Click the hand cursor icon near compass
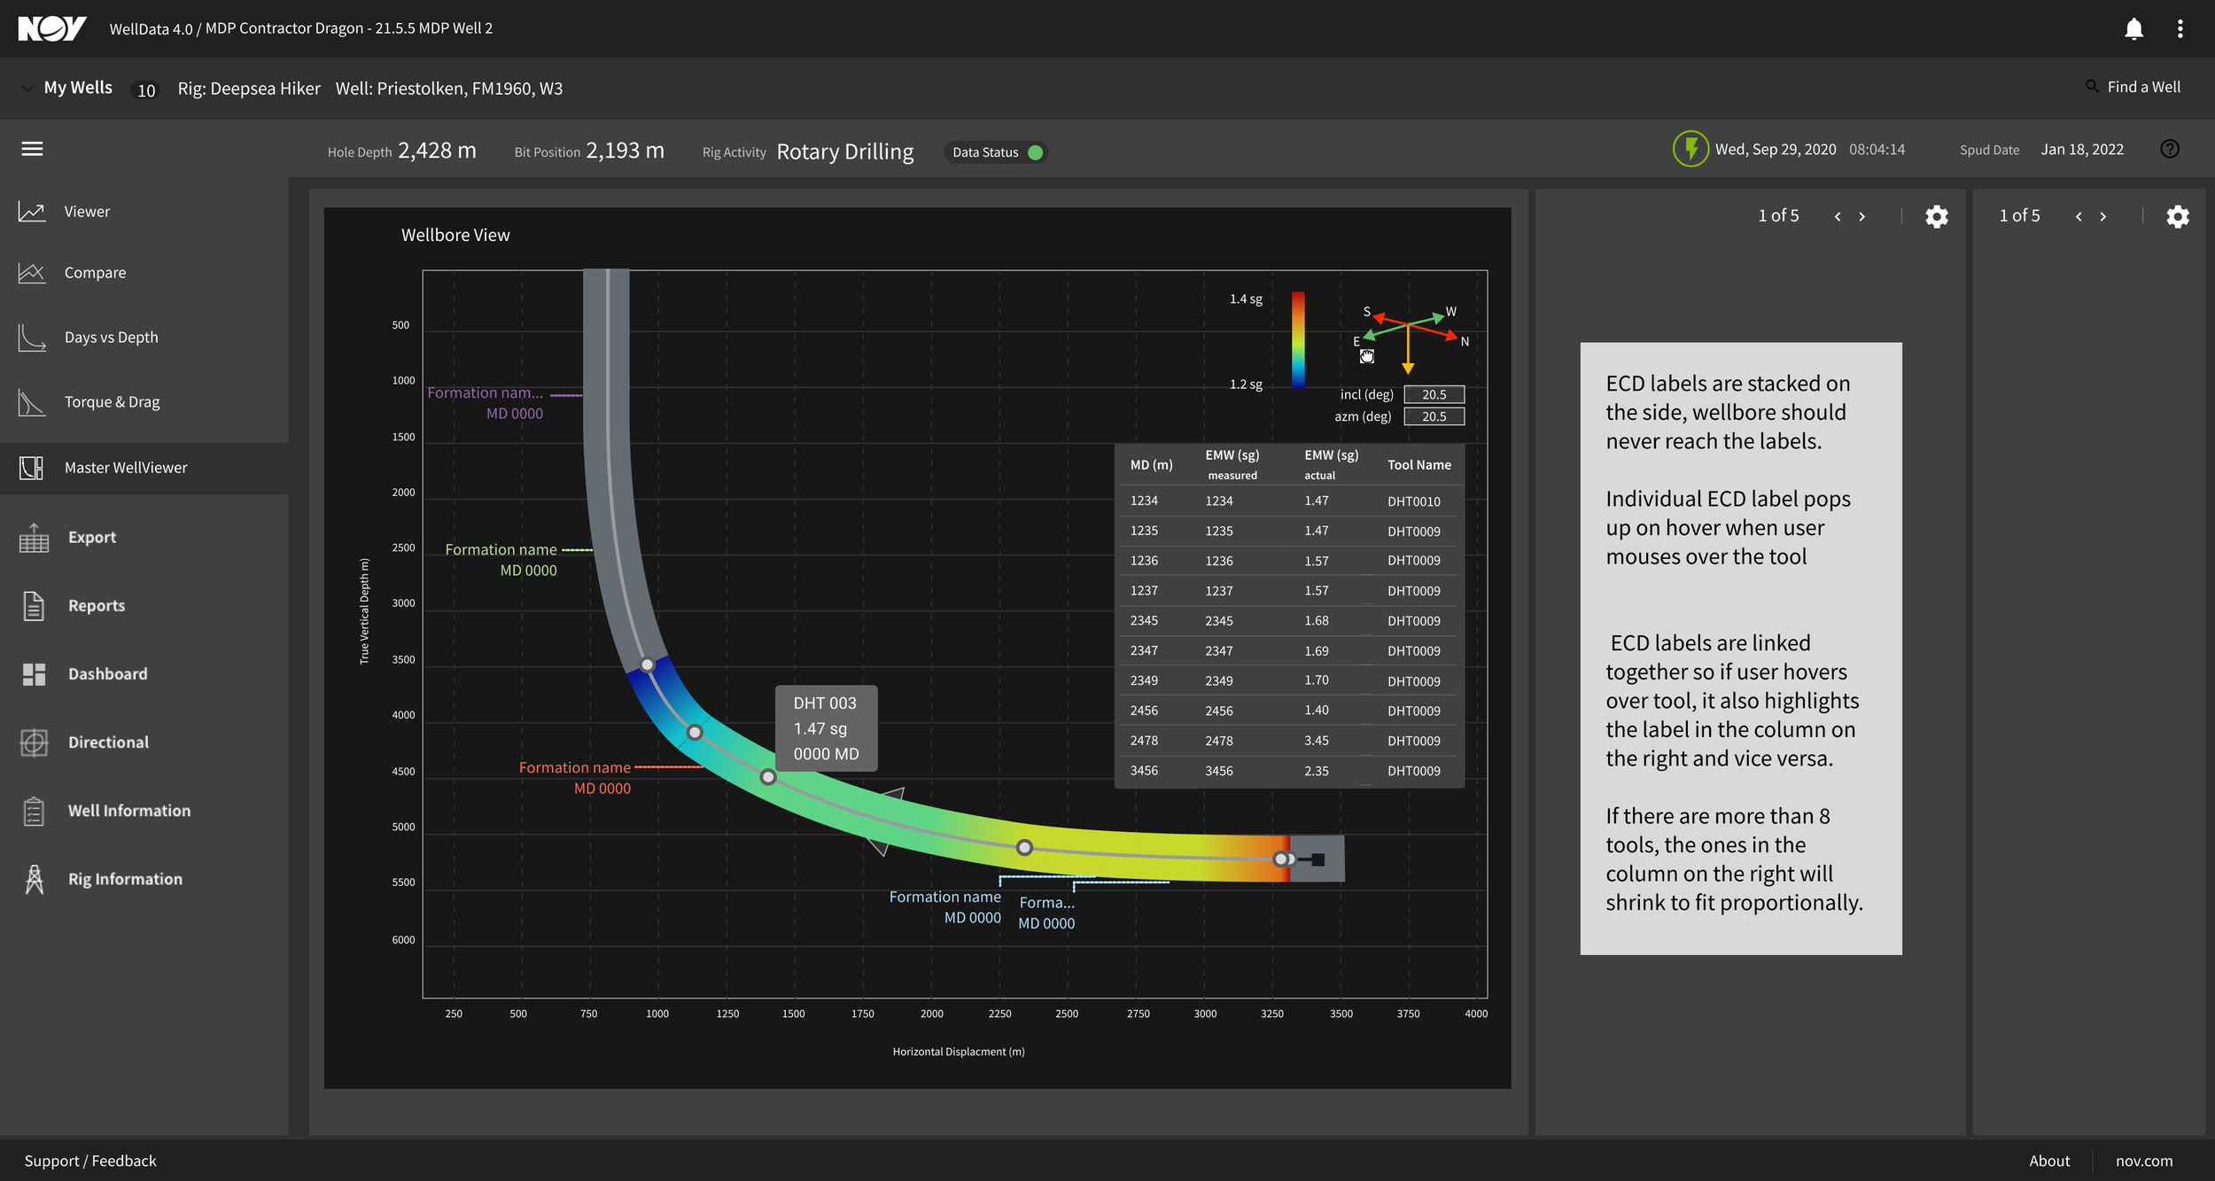The image size is (2215, 1181). [x=1367, y=356]
